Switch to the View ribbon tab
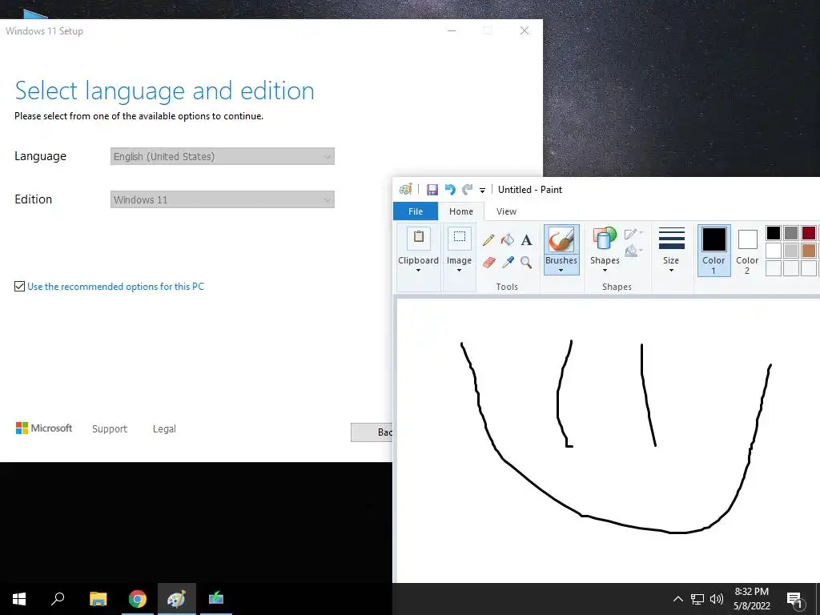 click(x=506, y=211)
